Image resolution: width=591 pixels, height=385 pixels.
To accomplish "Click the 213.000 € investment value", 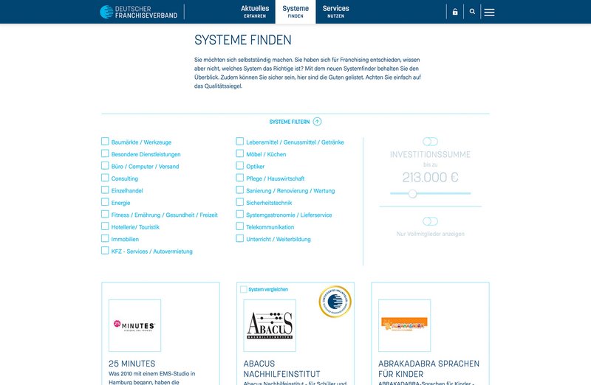I will [x=430, y=177].
